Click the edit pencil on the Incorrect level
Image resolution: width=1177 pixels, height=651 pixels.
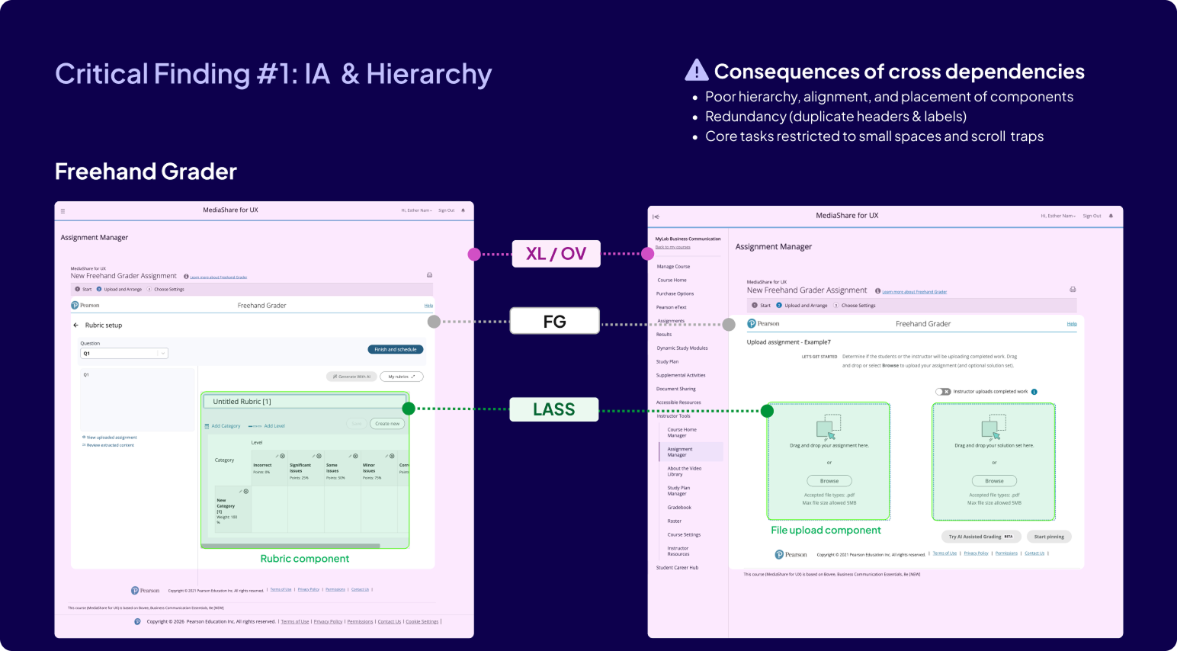pos(277,456)
